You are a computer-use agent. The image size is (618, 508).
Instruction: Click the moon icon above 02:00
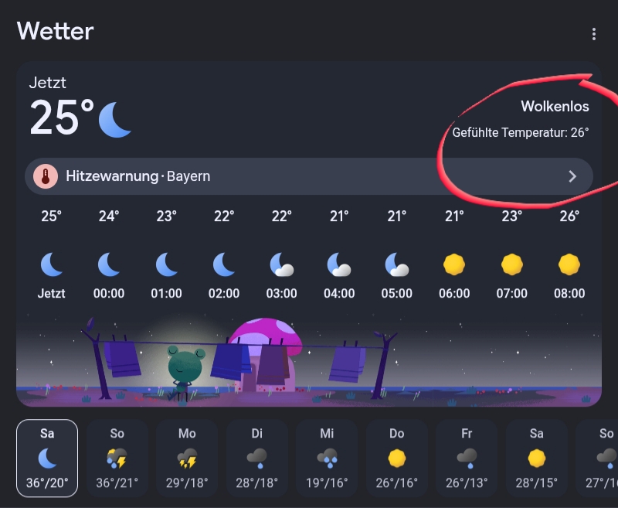point(224,264)
